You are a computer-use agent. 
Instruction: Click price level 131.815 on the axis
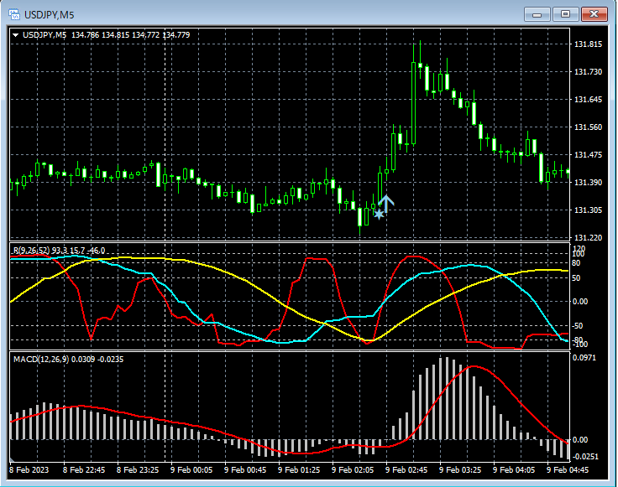point(588,44)
